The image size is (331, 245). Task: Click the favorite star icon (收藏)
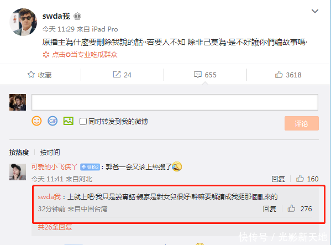pyautogui.click(x=31, y=75)
